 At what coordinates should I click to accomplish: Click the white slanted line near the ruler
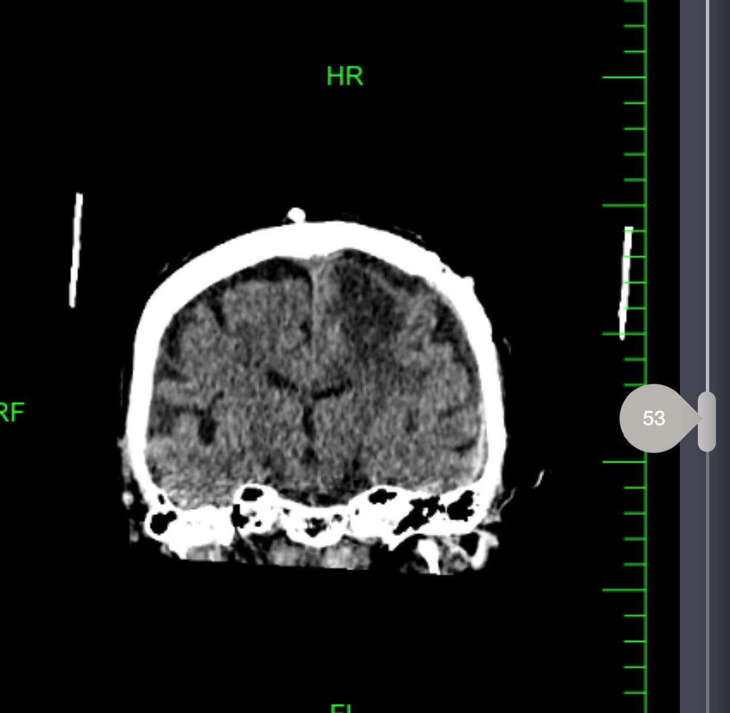coord(625,283)
